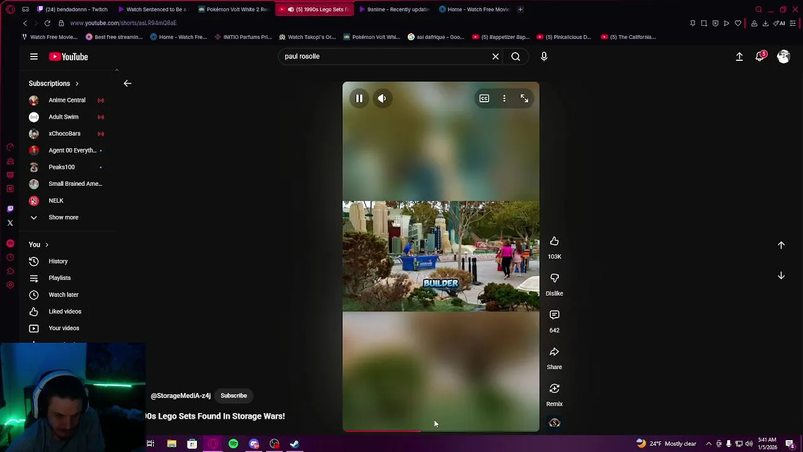Seek using the red Shorts progress bar
Viewport: 803px width, 452px height.
440,431
